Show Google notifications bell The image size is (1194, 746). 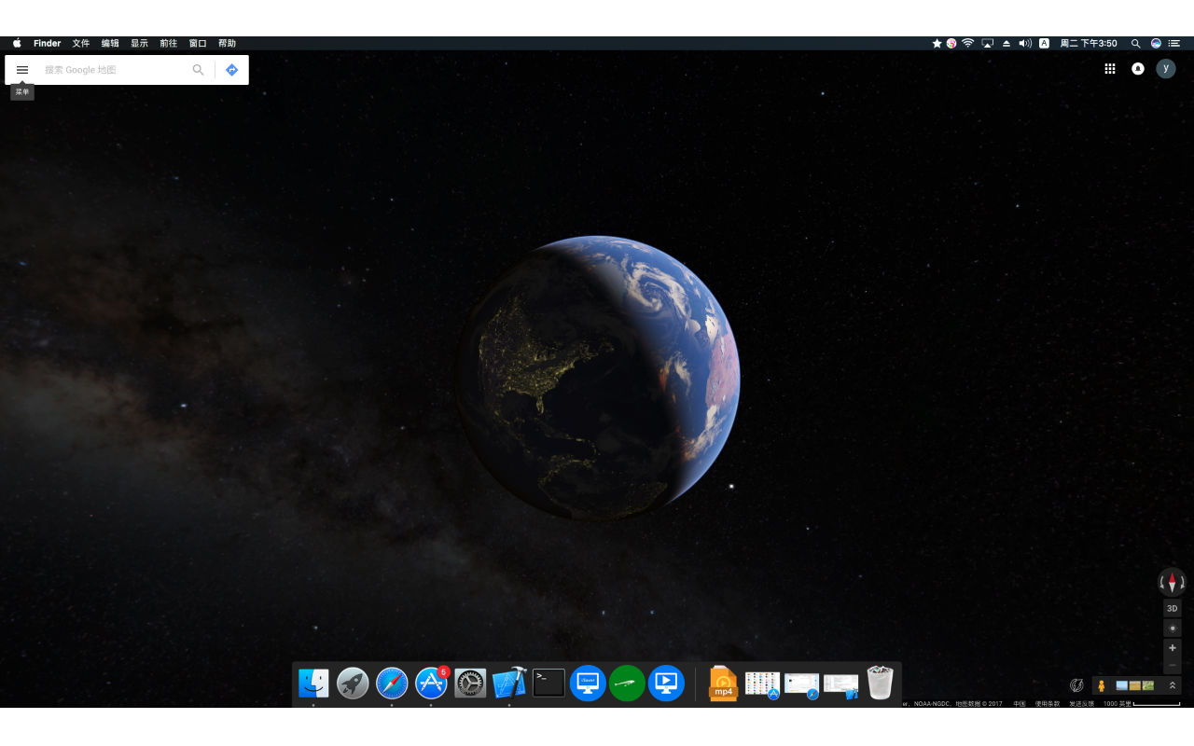pyautogui.click(x=1138, y=69)
